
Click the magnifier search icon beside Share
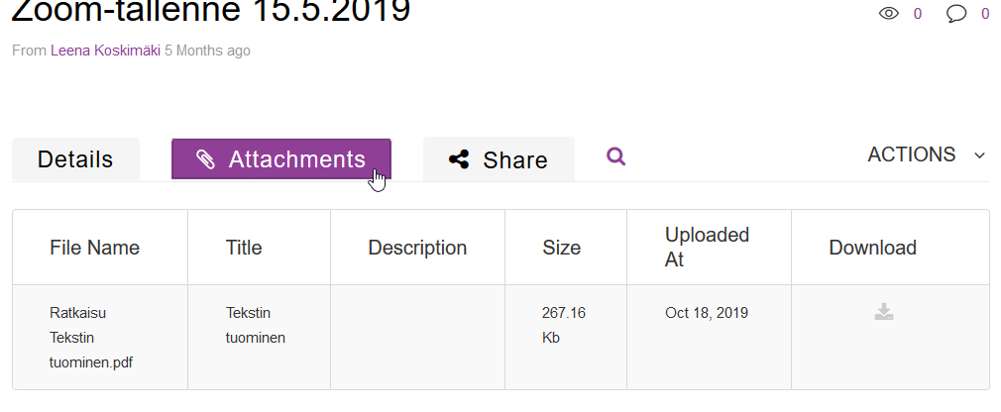pyautogui.click(x=616, y=156)
